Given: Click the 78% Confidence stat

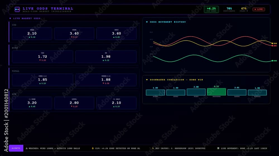Looking at the screenshot, I should (229, 9).
